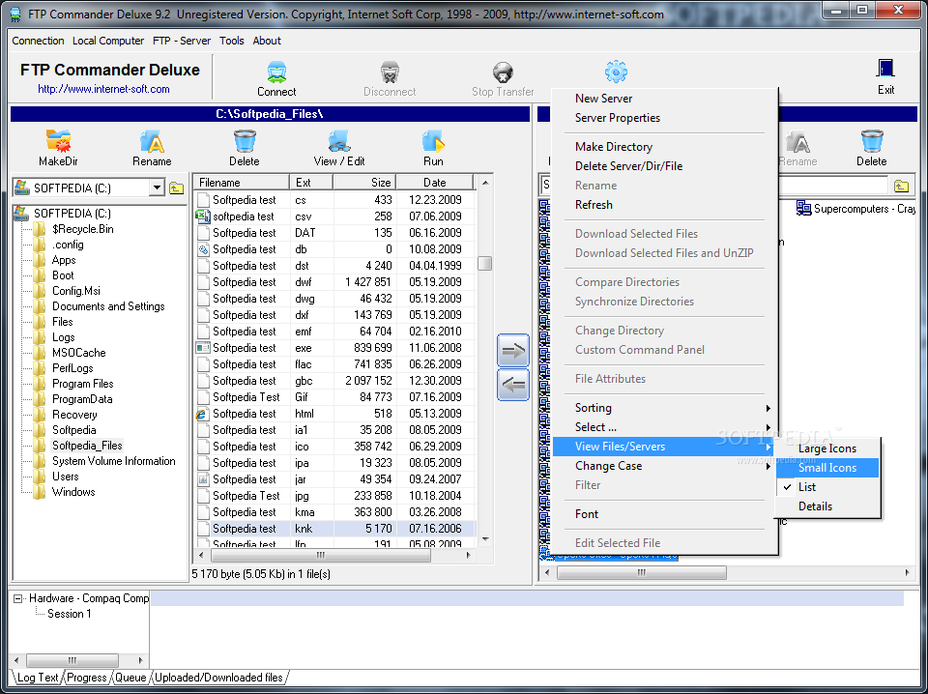Viewport: 928px width, 694px height.
Task: Click the Stop Transfer icon
Action: tap(503, 72)
